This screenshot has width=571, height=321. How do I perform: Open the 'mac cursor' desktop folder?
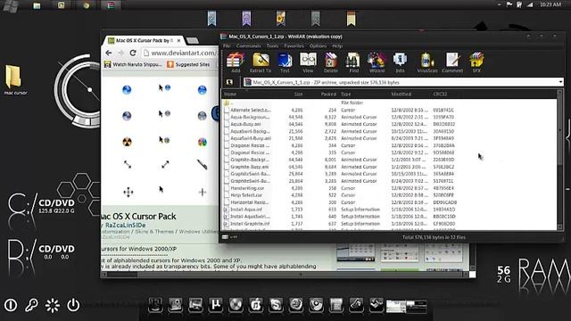pyautogui.click(x=14, y=79)
